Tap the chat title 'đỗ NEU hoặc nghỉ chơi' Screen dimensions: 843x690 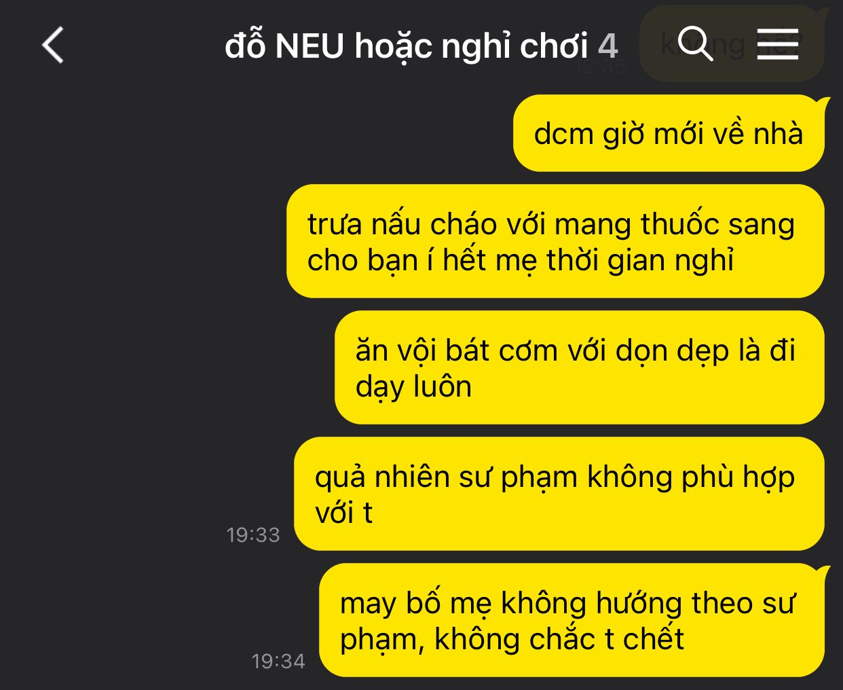407,46
